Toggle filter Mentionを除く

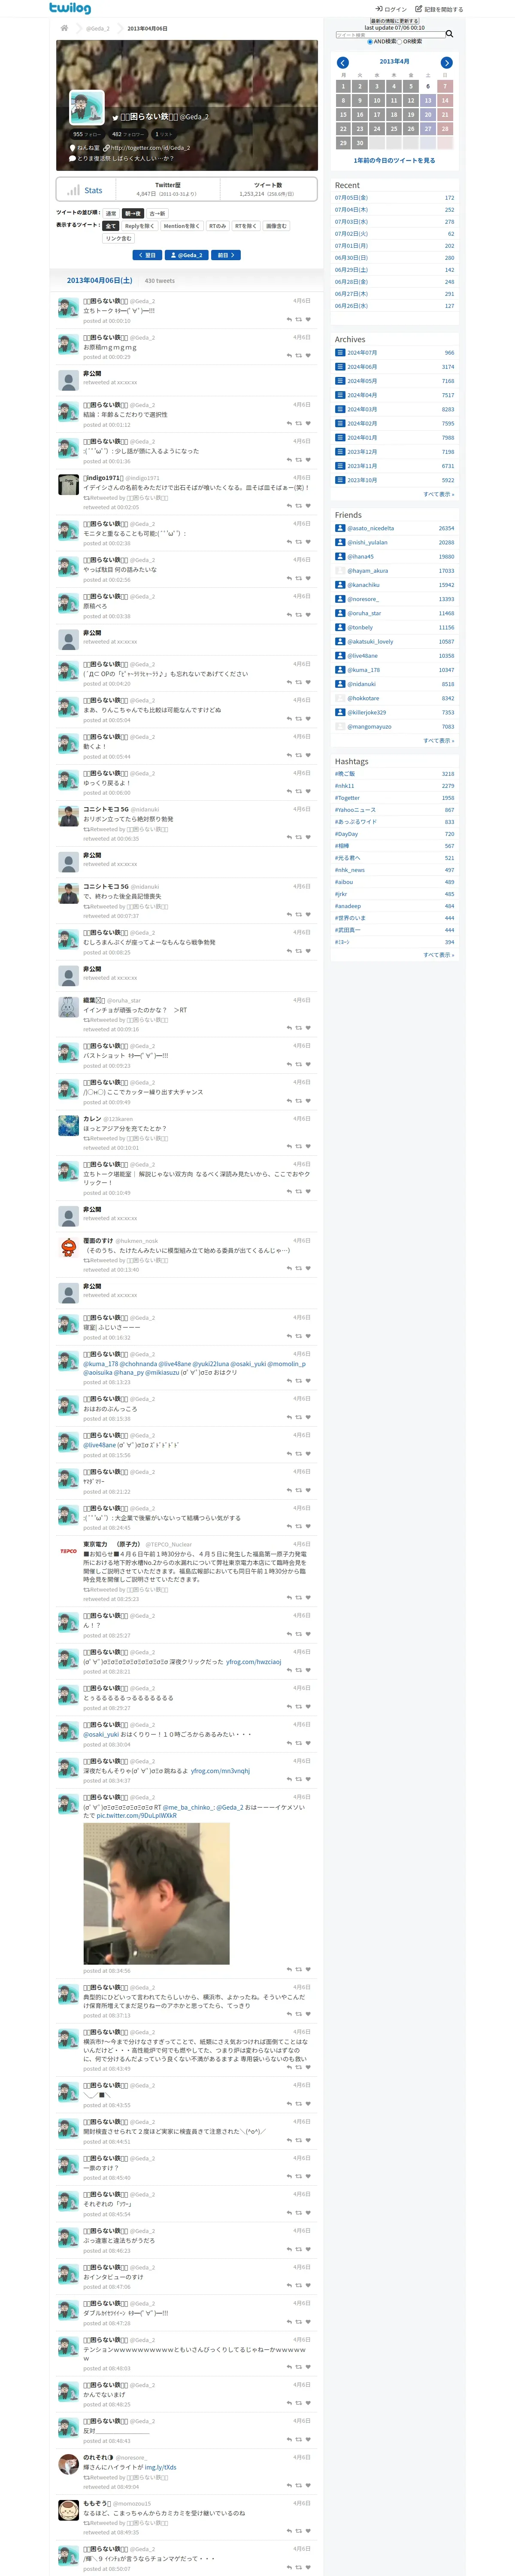[x=181, y=226]
